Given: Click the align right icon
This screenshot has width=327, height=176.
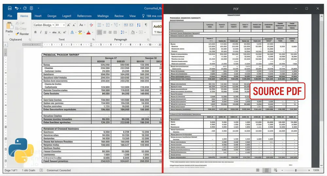Looking at the screenshot, I should pyautogui.click(x=110, y=32).
